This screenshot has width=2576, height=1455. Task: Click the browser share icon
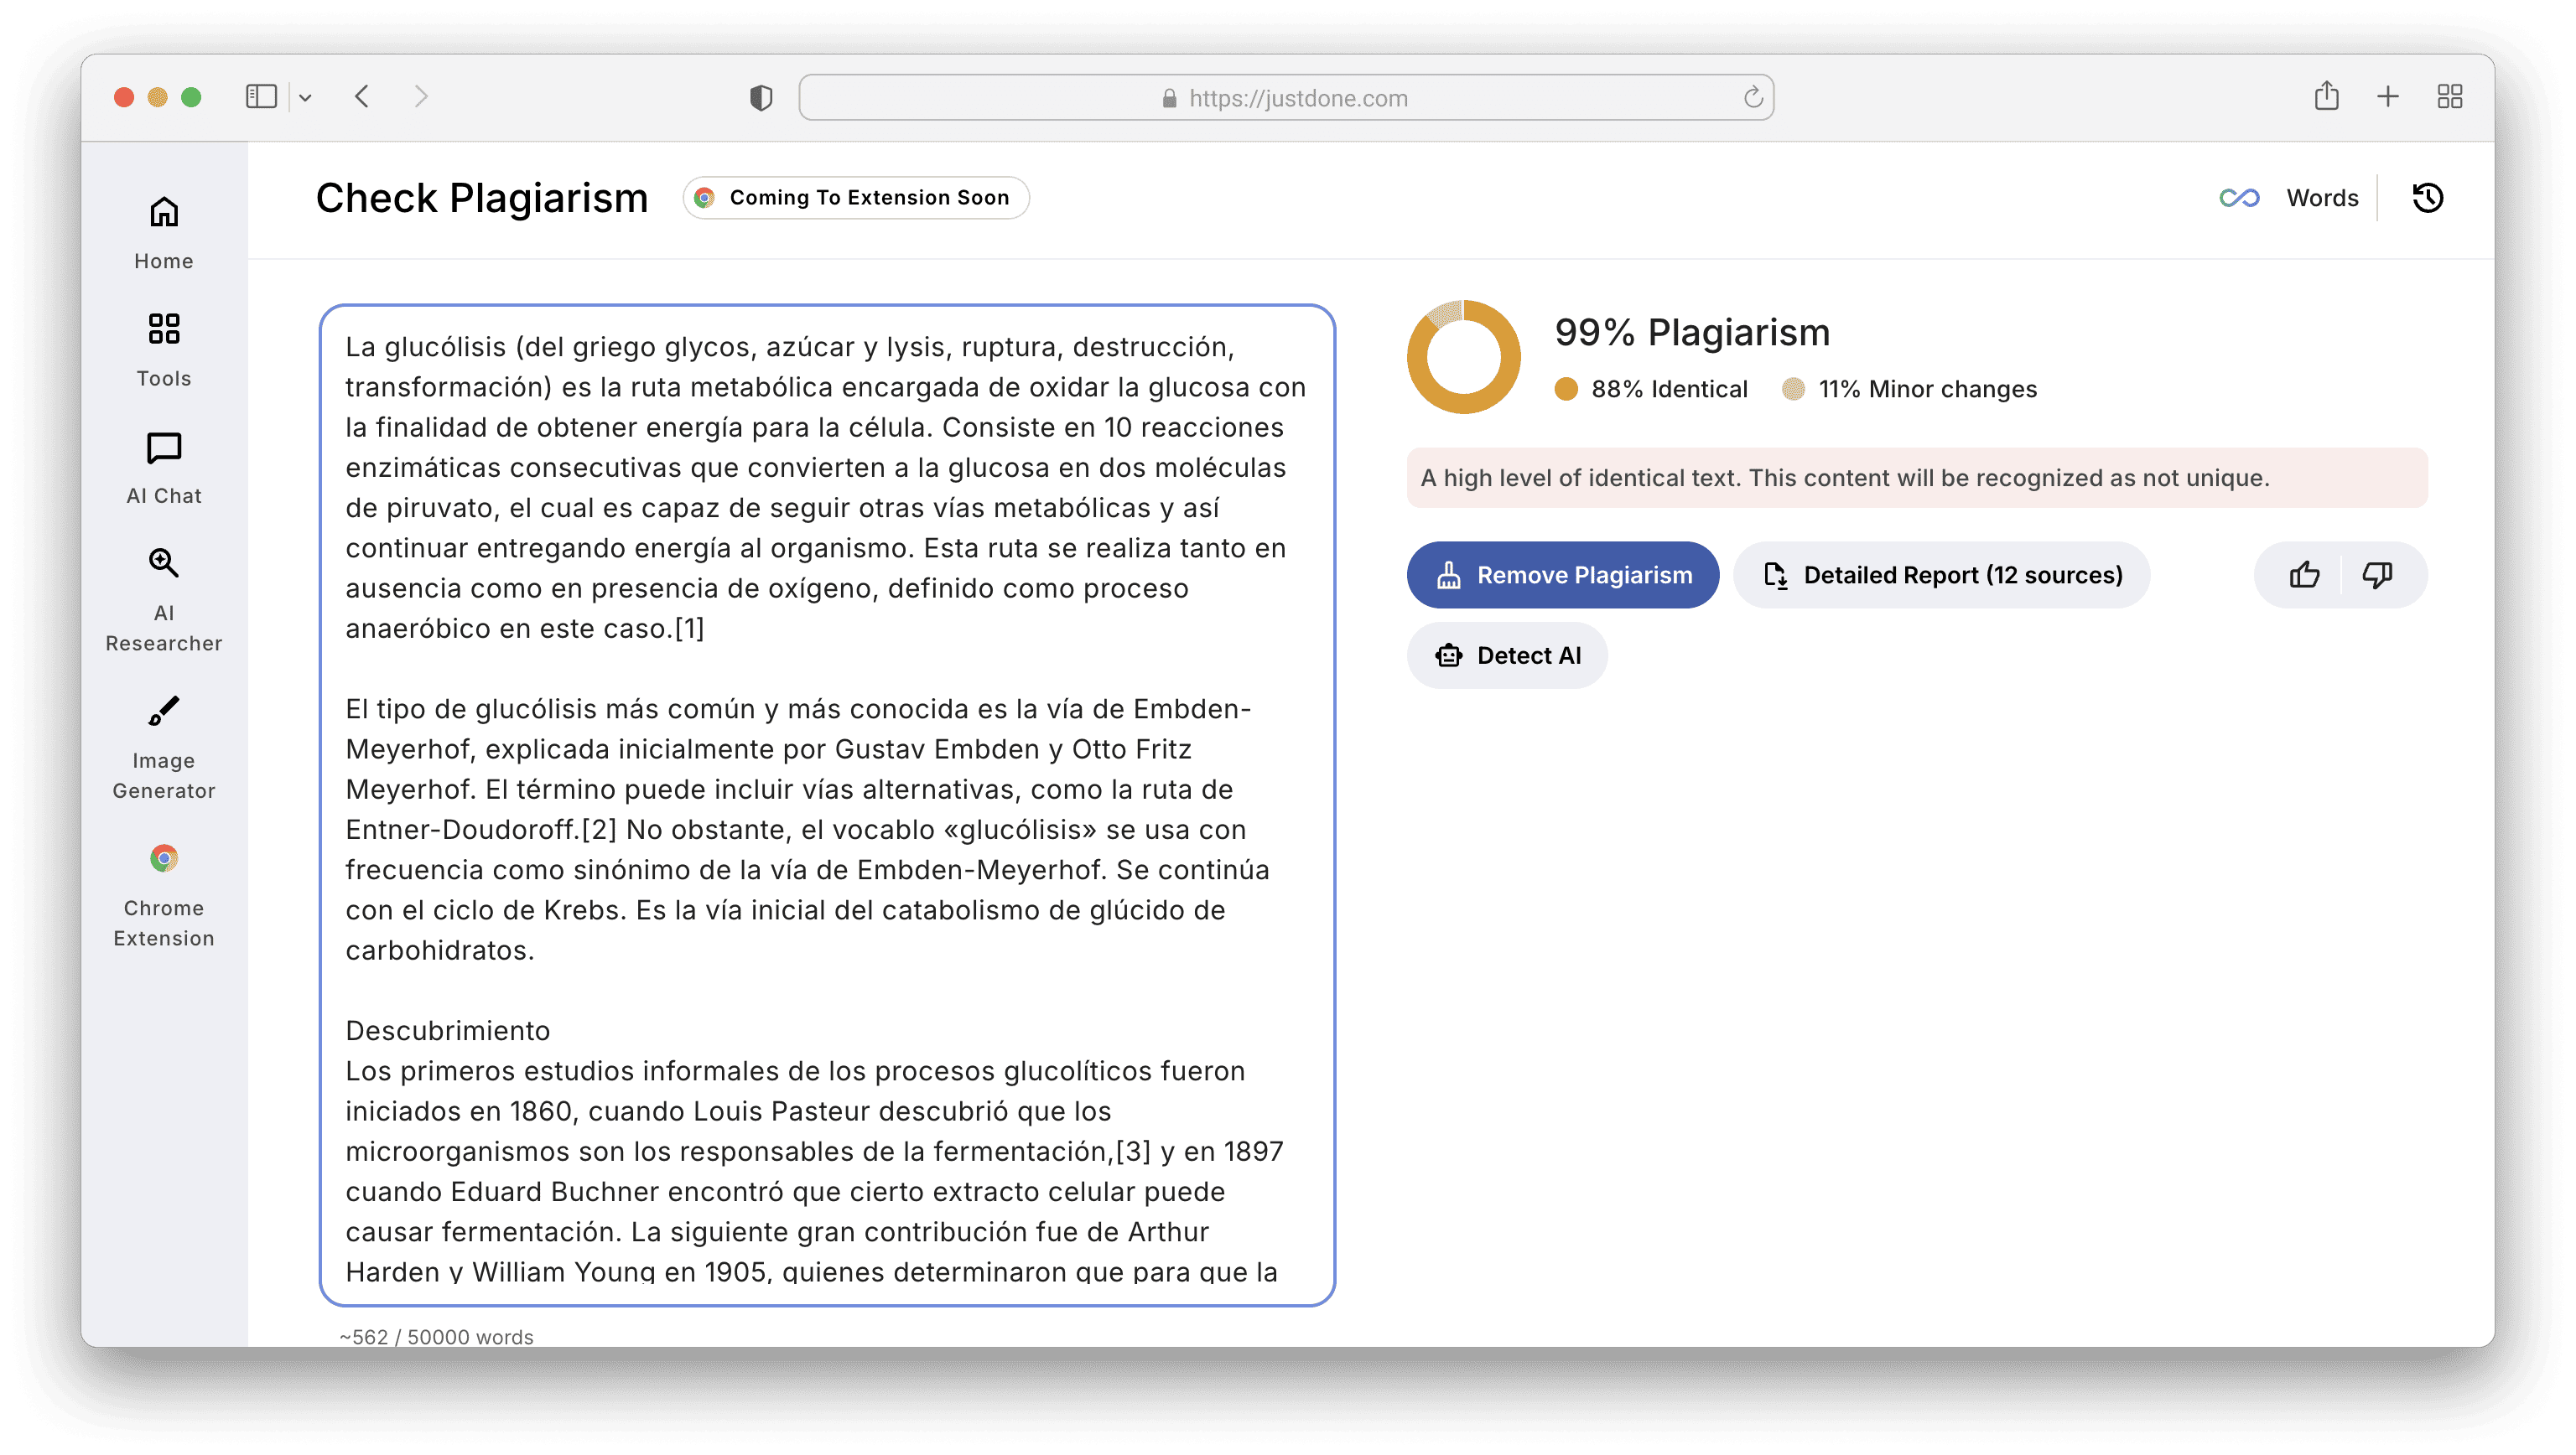point(2326,97)
